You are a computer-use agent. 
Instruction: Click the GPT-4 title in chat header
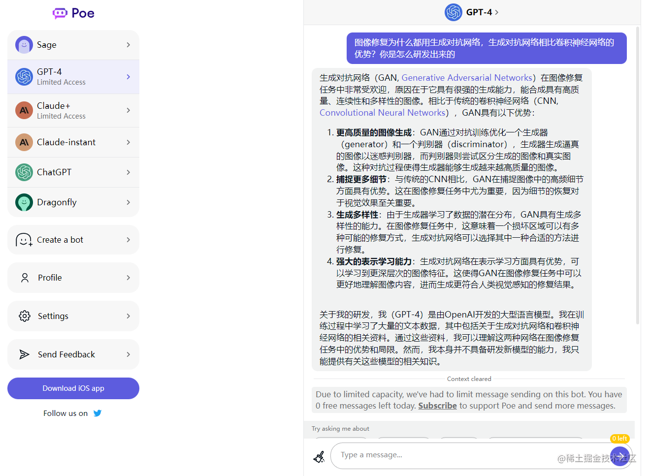click(x=479, y=12)
